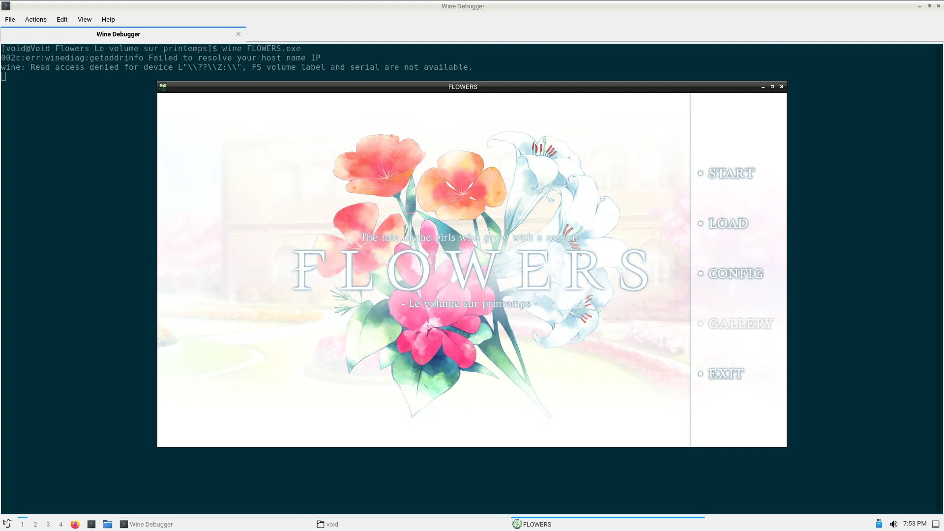Viewport: 944px width, 531px height.
Task: Open the Actions menu
Action: pyautogui.click(x=35, y=20)
